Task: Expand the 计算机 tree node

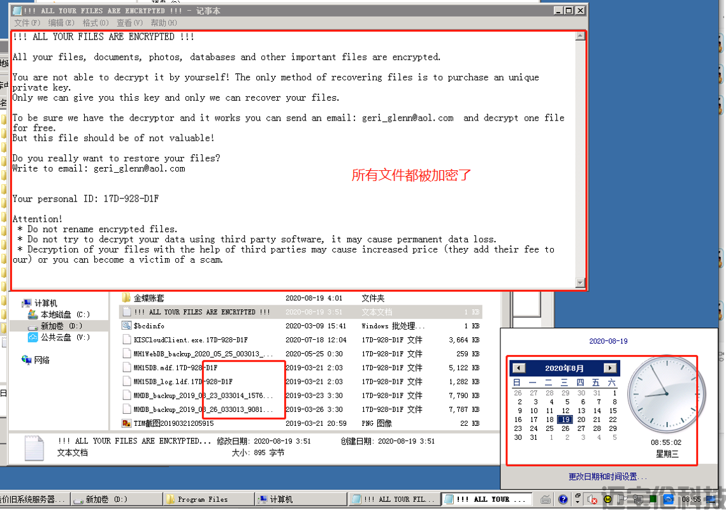Action: 17,303
